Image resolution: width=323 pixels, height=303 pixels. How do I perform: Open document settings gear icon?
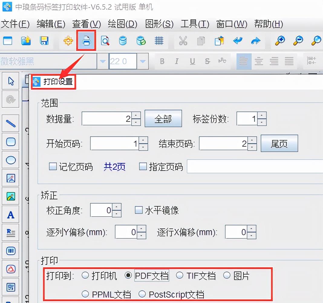pyautogui.click(x=68, y=41)
